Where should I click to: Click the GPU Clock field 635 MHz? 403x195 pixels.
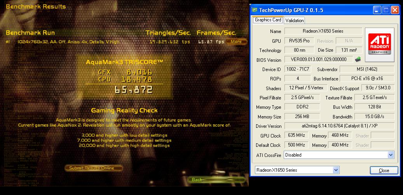coord(297,135)
